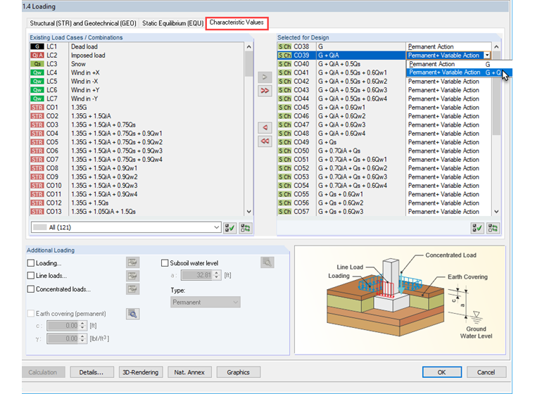Viewport: 535px width, 394px height.
Task: Click the LC3 Qs category badge
Action: click(x=37, y=64)
